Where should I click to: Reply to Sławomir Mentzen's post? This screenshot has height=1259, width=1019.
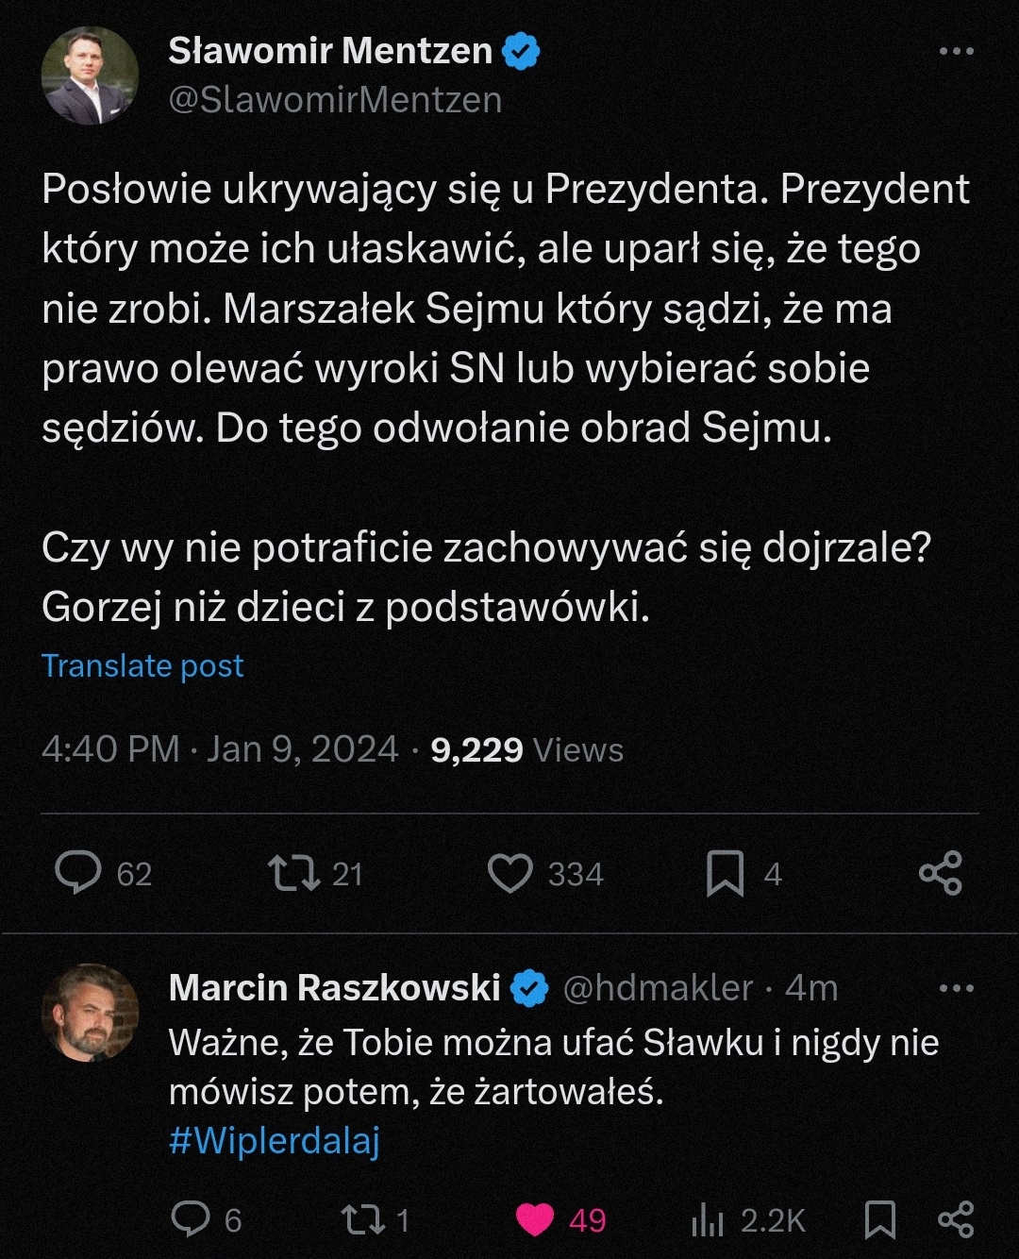pos(78,873)
